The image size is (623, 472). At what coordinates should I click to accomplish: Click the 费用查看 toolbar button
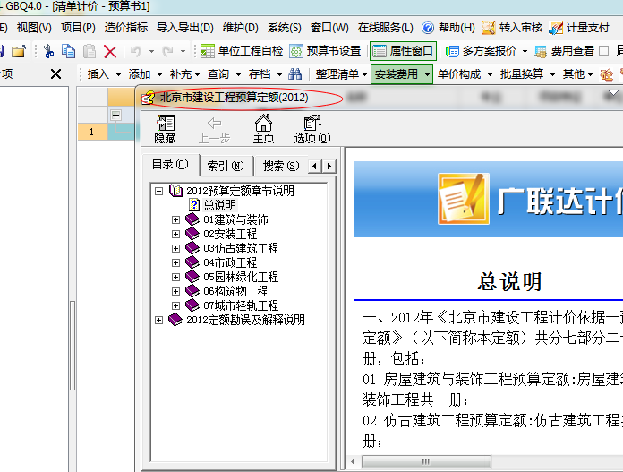[x=564, y=51]
